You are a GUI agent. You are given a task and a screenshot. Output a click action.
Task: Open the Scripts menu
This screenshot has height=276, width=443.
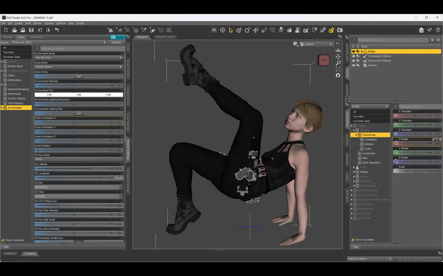pos(80,23)
